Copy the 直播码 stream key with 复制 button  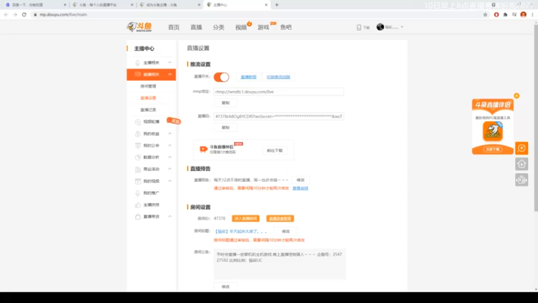point(225,127)
